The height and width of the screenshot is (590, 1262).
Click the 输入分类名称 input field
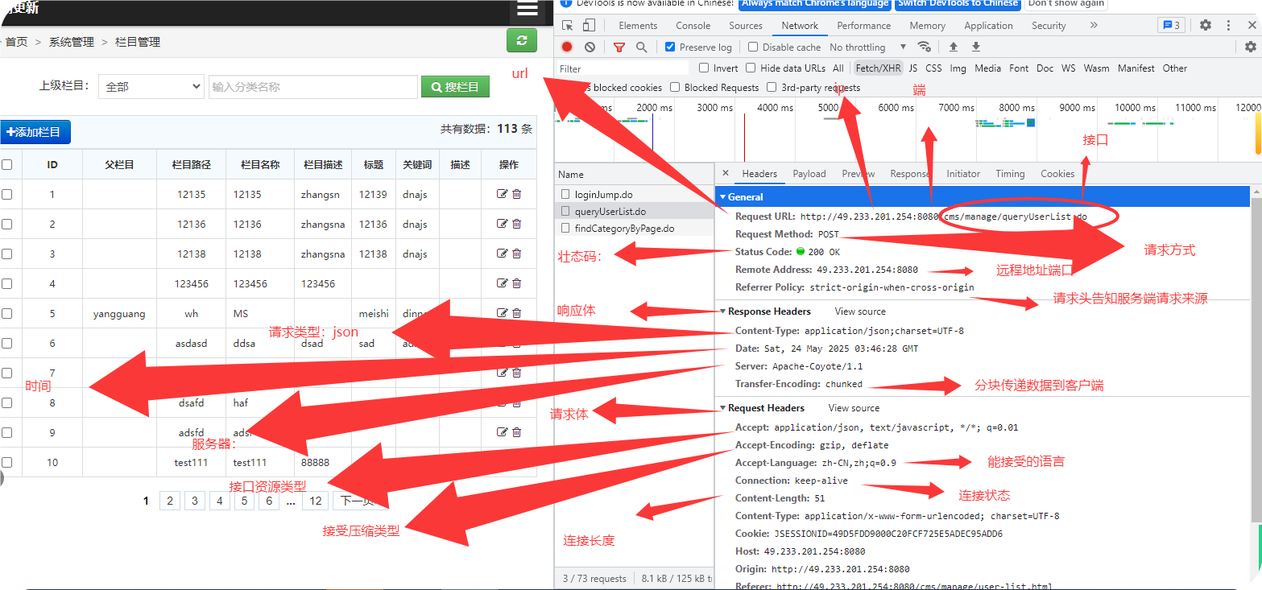pos(313,86)
